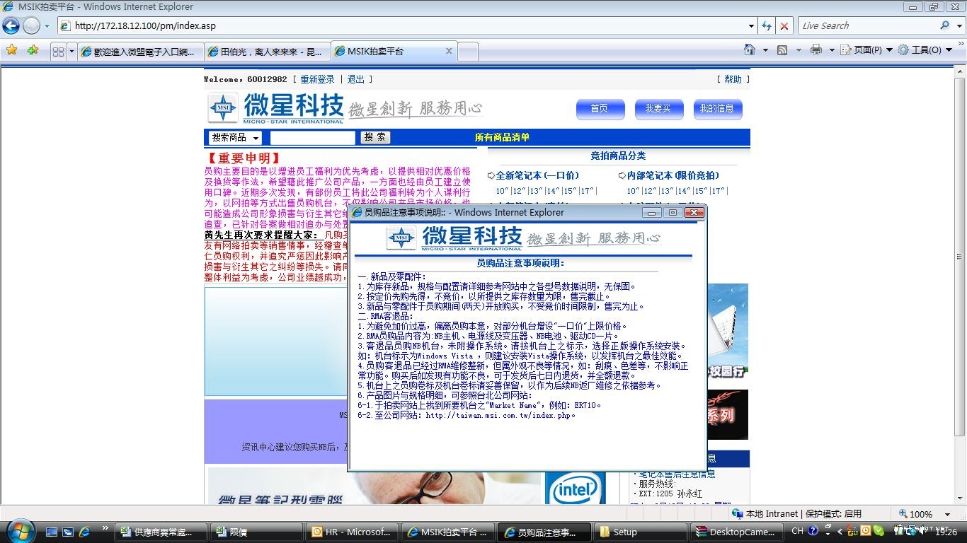Open the Setup folder taskbar item

tap(640, 532)
